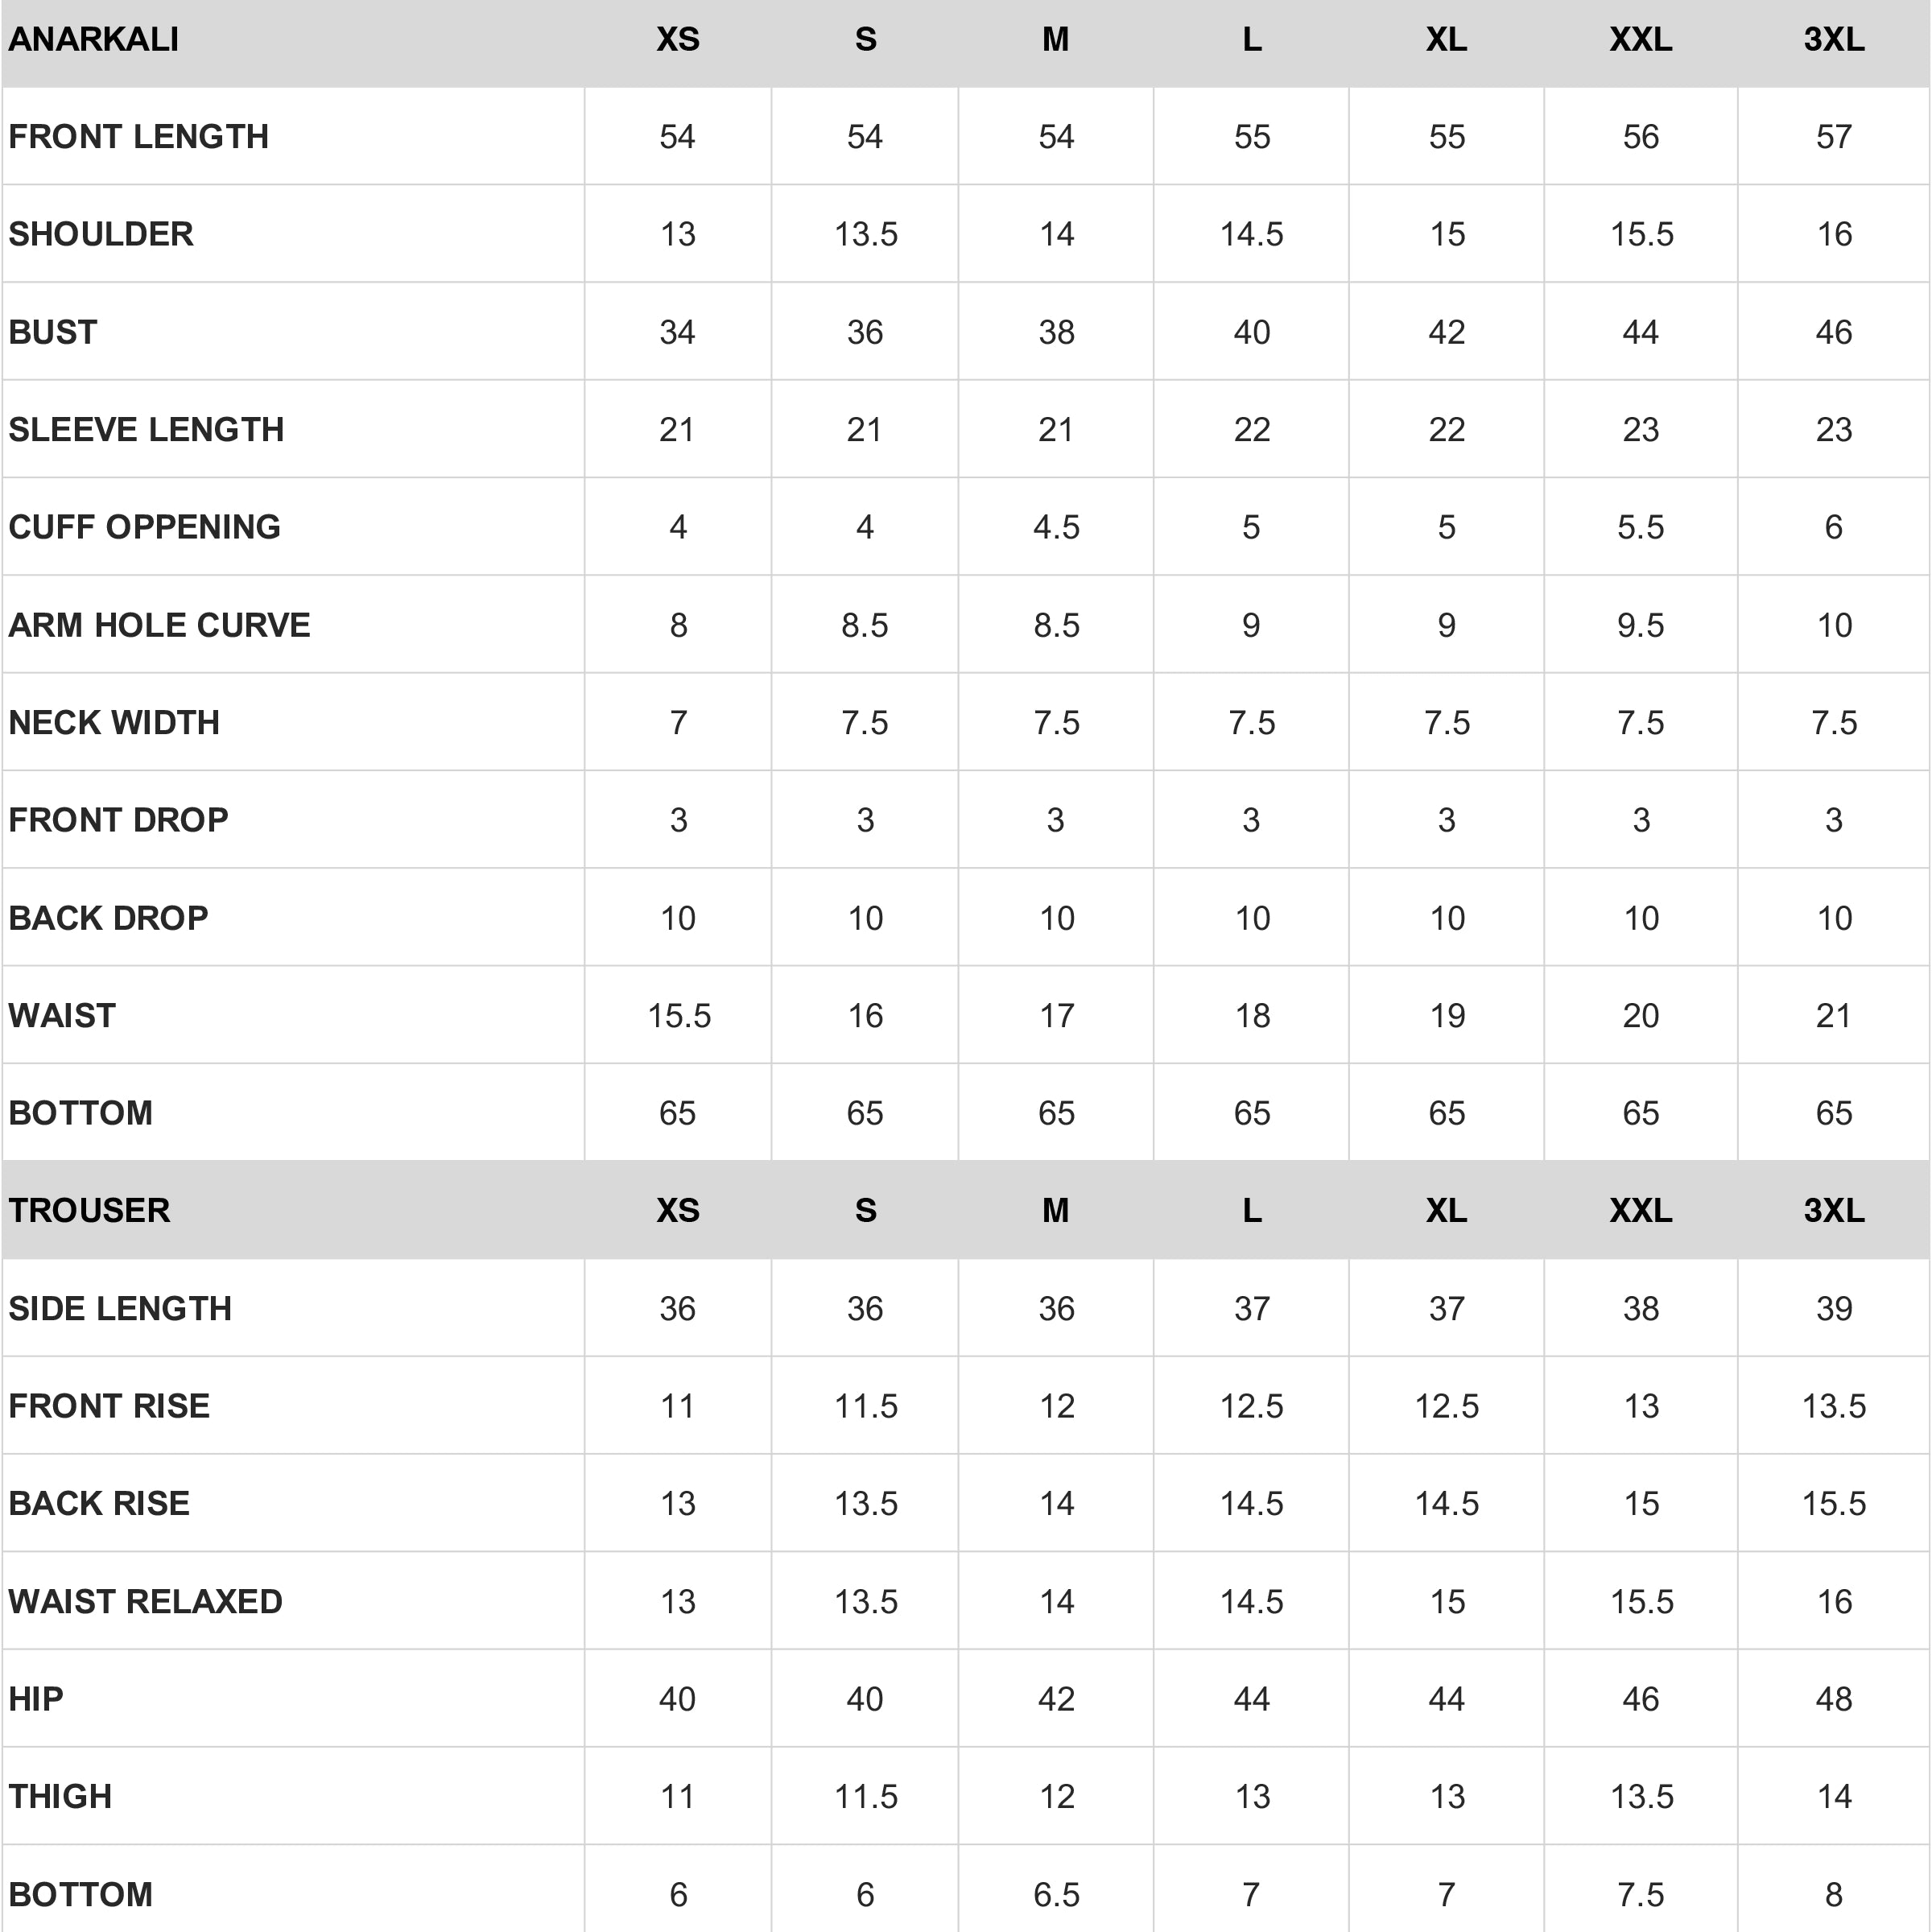Click the 3XL value in FRONT LENGTH row

coord(1833,137)
